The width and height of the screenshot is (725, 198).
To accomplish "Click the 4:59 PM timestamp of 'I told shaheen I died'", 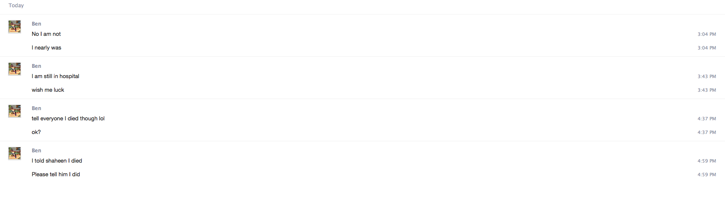I will [x=707, y=161].
